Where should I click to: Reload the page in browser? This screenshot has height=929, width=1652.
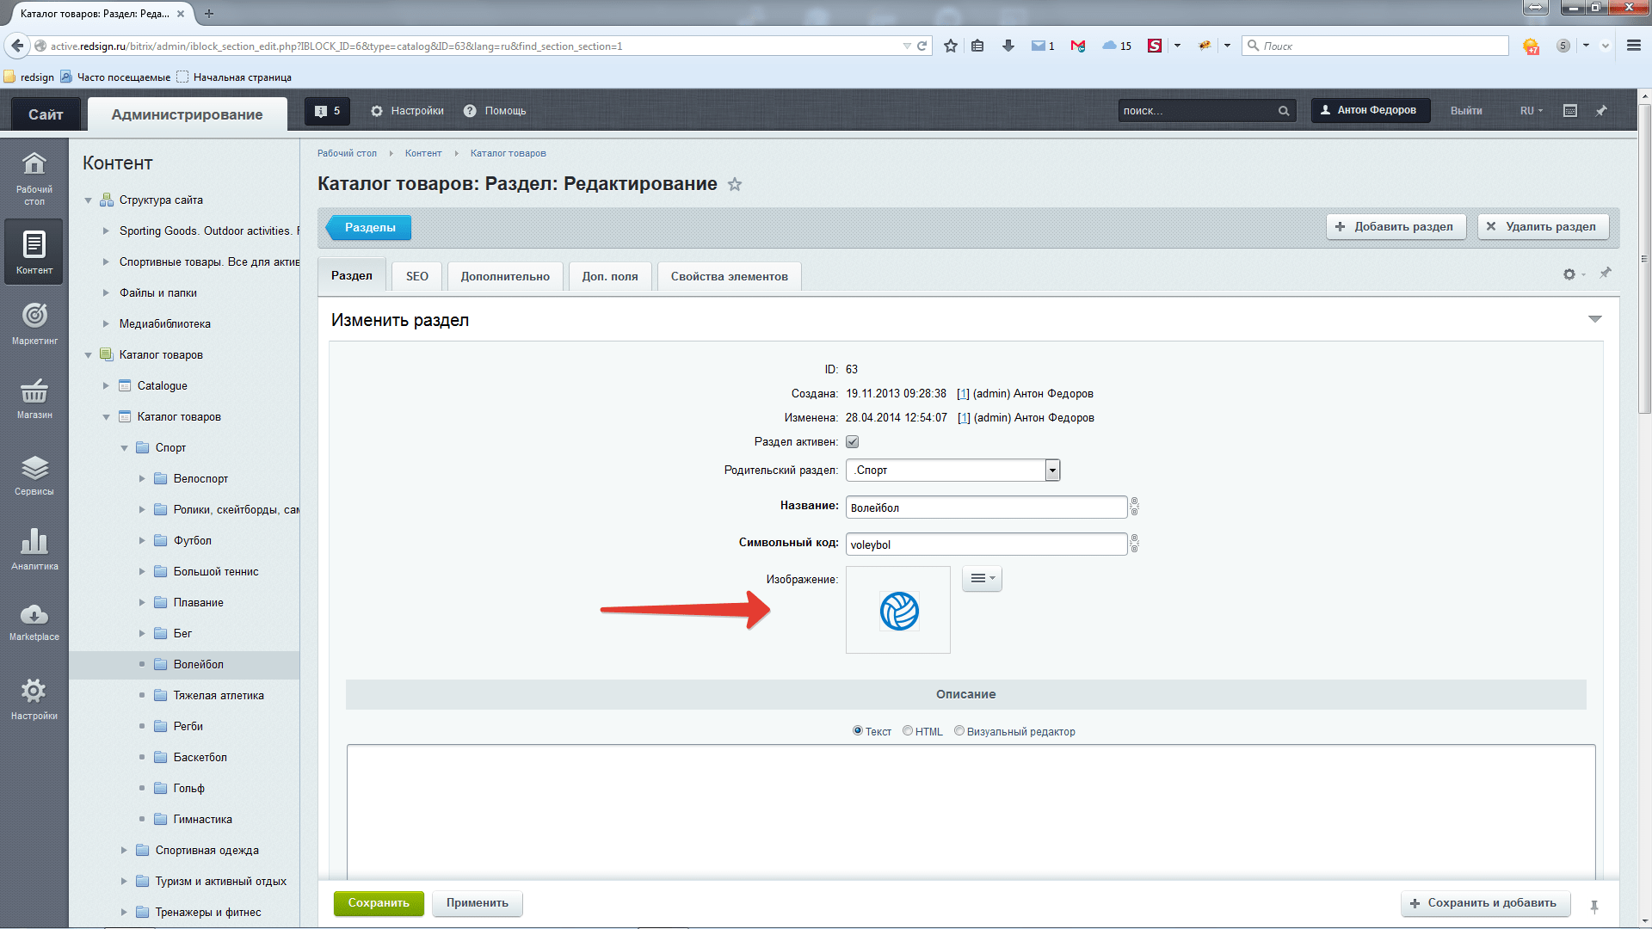pyautogui.click(x=922, y=46)
